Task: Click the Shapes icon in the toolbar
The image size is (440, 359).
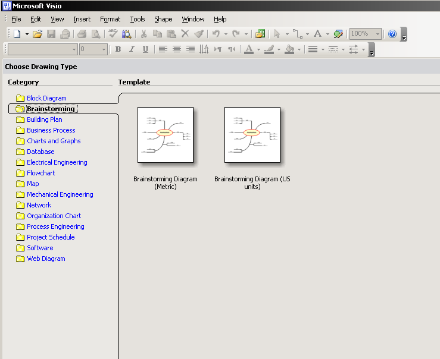Action: point(260,34)
